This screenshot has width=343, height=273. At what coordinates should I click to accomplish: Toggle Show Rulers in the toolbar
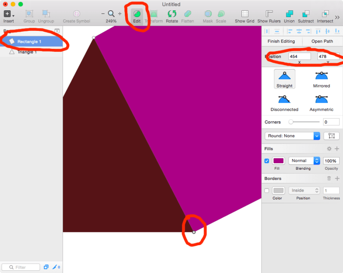point(269,13)
